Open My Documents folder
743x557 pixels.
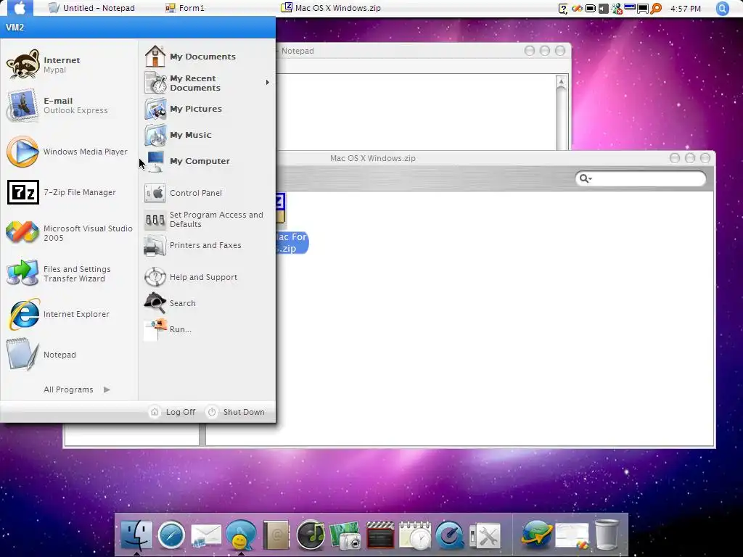[207, 57]
